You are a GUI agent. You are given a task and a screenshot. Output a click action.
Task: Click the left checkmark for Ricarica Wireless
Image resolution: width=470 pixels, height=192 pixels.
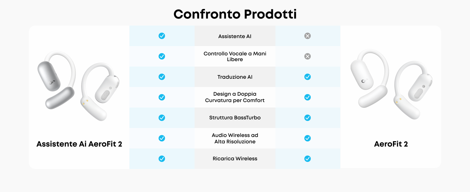point(162,159)
